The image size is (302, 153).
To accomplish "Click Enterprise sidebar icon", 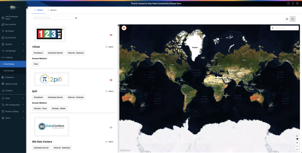I will point(3,77).
